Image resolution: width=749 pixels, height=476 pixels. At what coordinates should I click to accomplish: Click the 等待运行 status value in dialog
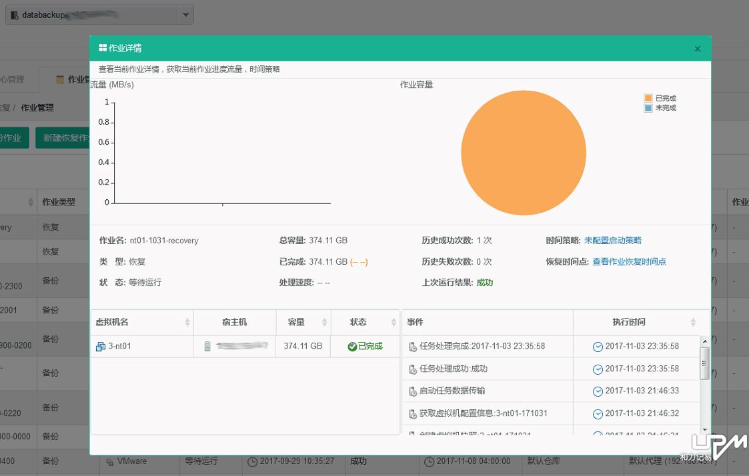(145, 283)
